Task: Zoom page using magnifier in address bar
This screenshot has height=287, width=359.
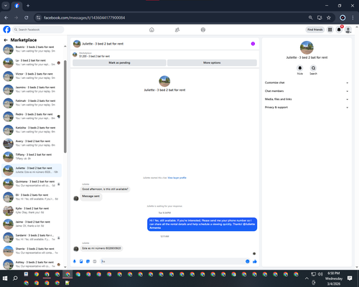Action: (x=310, y=18)
